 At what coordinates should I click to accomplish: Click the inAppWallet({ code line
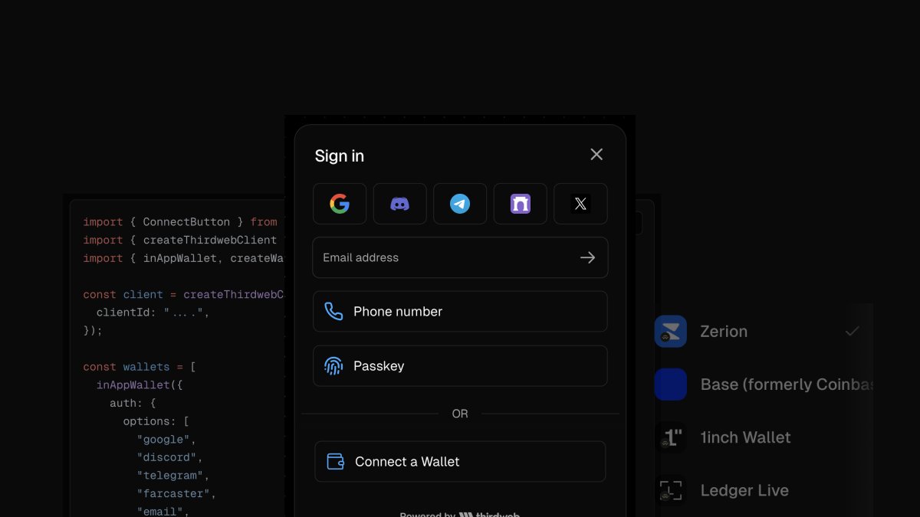click(140, 385)
